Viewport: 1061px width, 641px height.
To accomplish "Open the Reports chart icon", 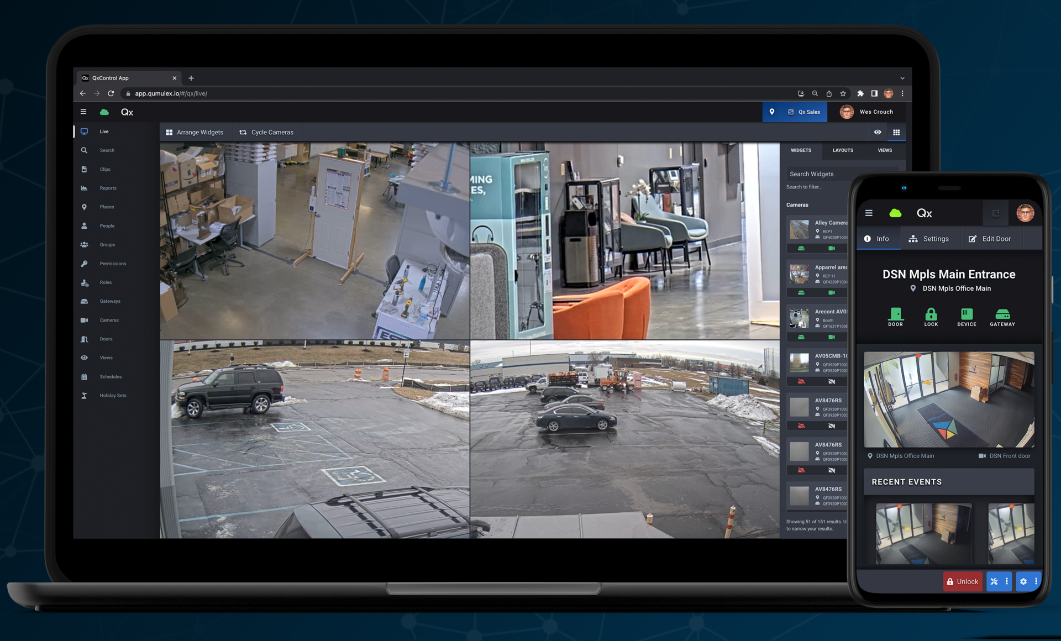I will point(84,188).
